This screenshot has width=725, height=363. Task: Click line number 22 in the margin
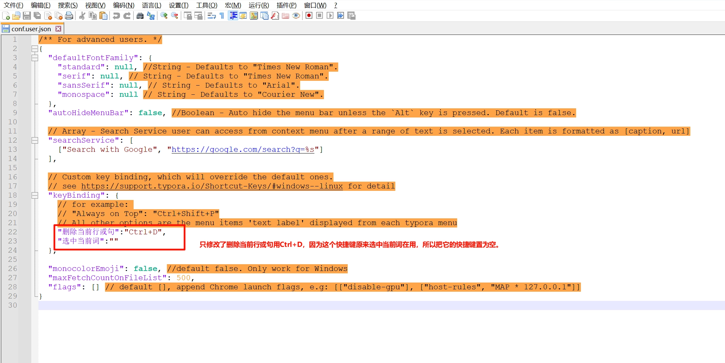[x=13, y=232]
